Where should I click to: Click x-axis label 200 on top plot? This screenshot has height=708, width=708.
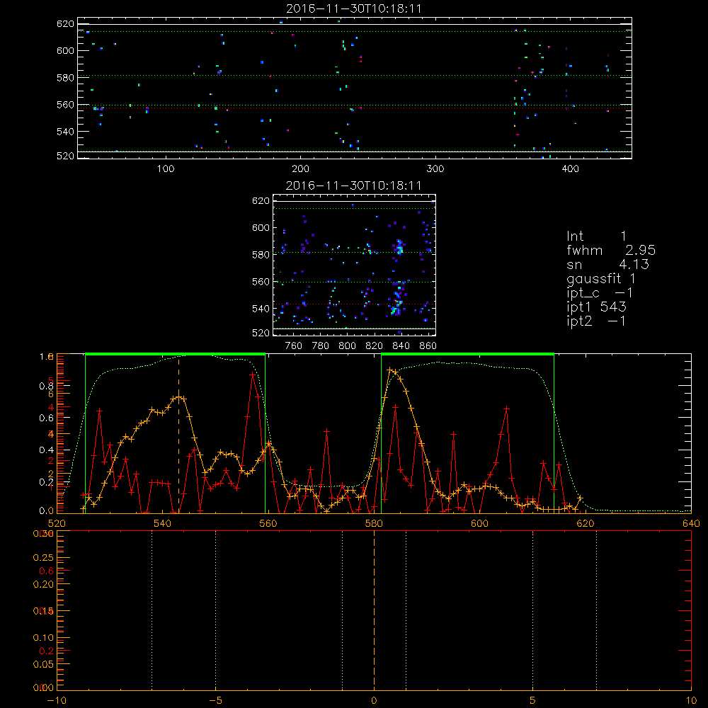pyautogui.click(x=300, y=169)
